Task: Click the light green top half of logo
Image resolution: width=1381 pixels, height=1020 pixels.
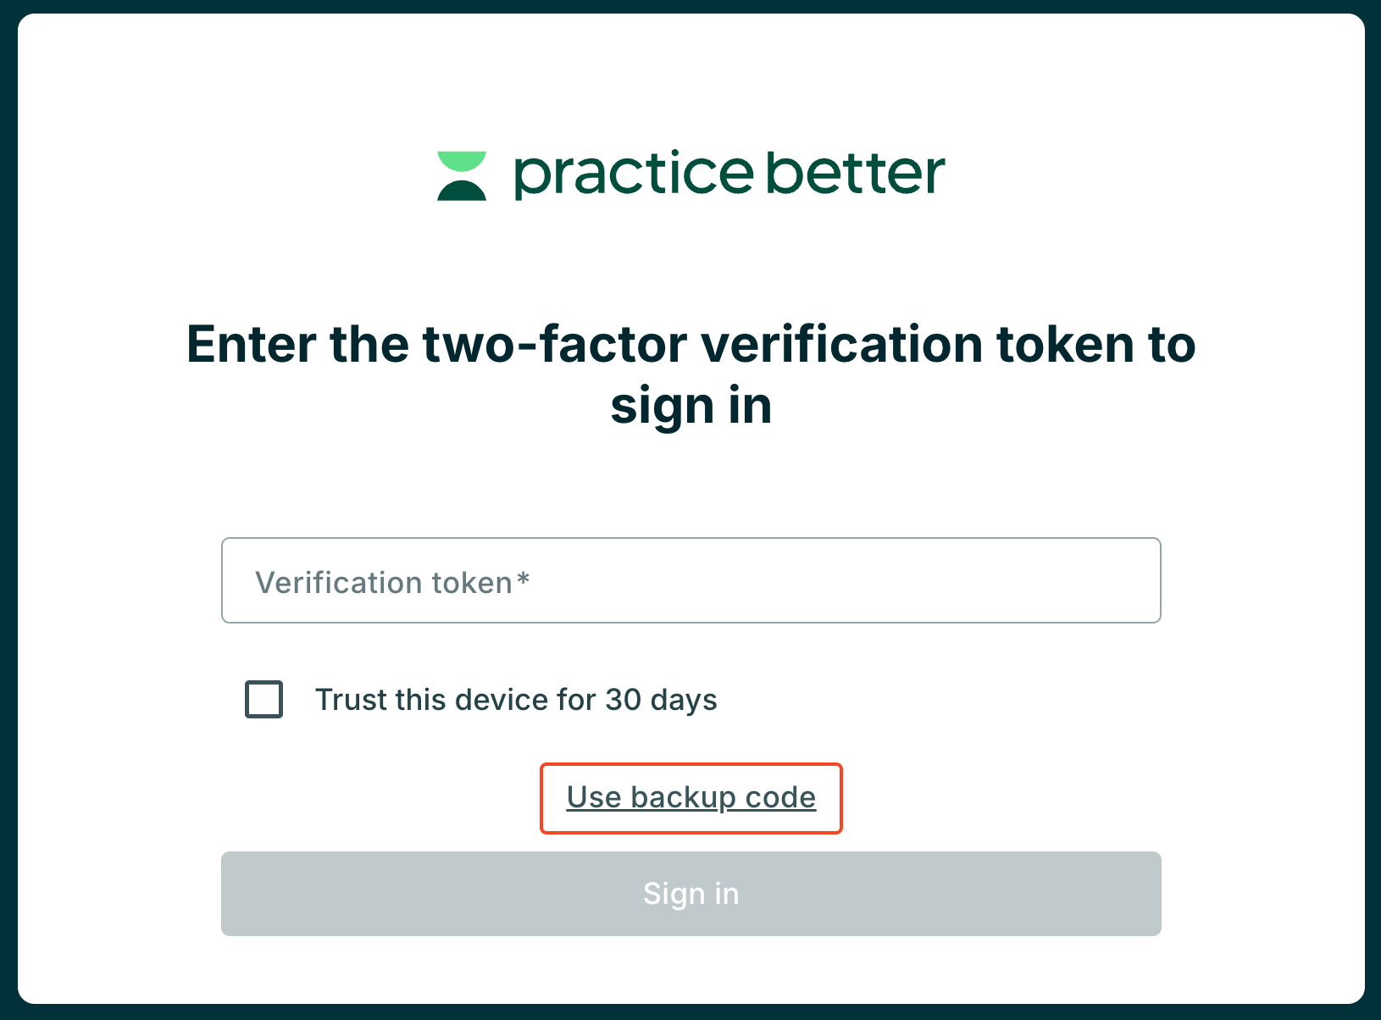Action: coord(462,162)
